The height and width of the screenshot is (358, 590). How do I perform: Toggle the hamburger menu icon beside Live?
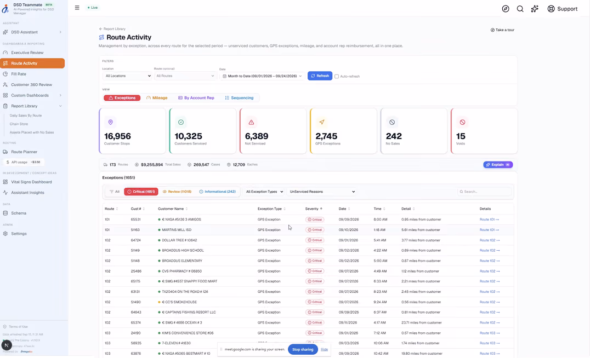[x=77, y=8]
